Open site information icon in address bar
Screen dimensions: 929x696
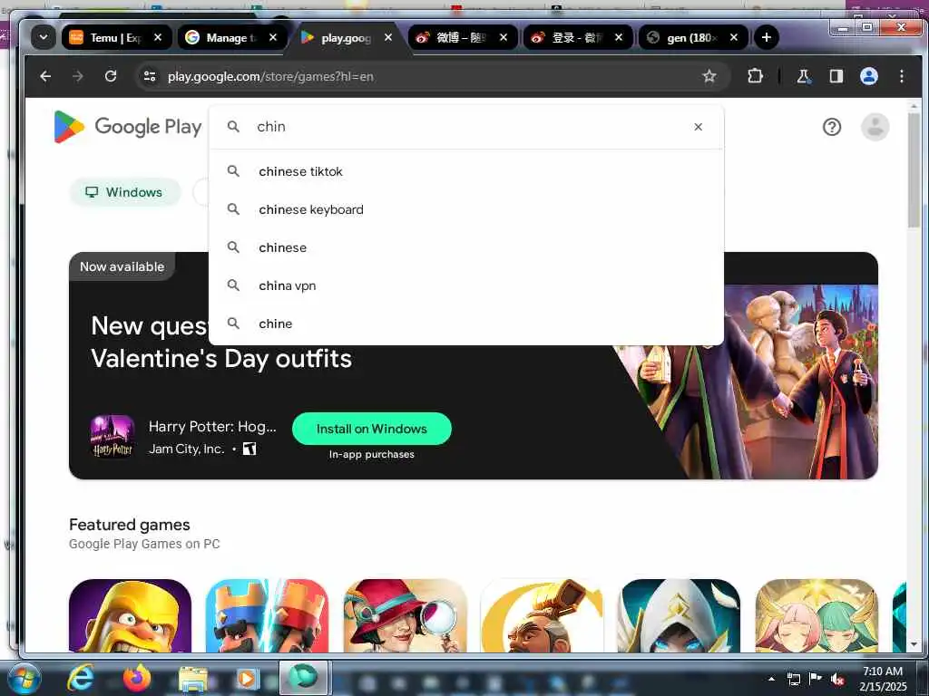point(150,76)
